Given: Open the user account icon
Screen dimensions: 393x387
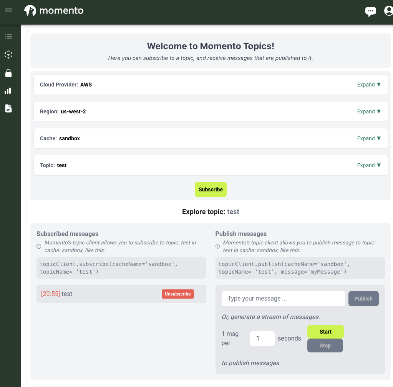Looking at the screenshot, I should point(388,11).
